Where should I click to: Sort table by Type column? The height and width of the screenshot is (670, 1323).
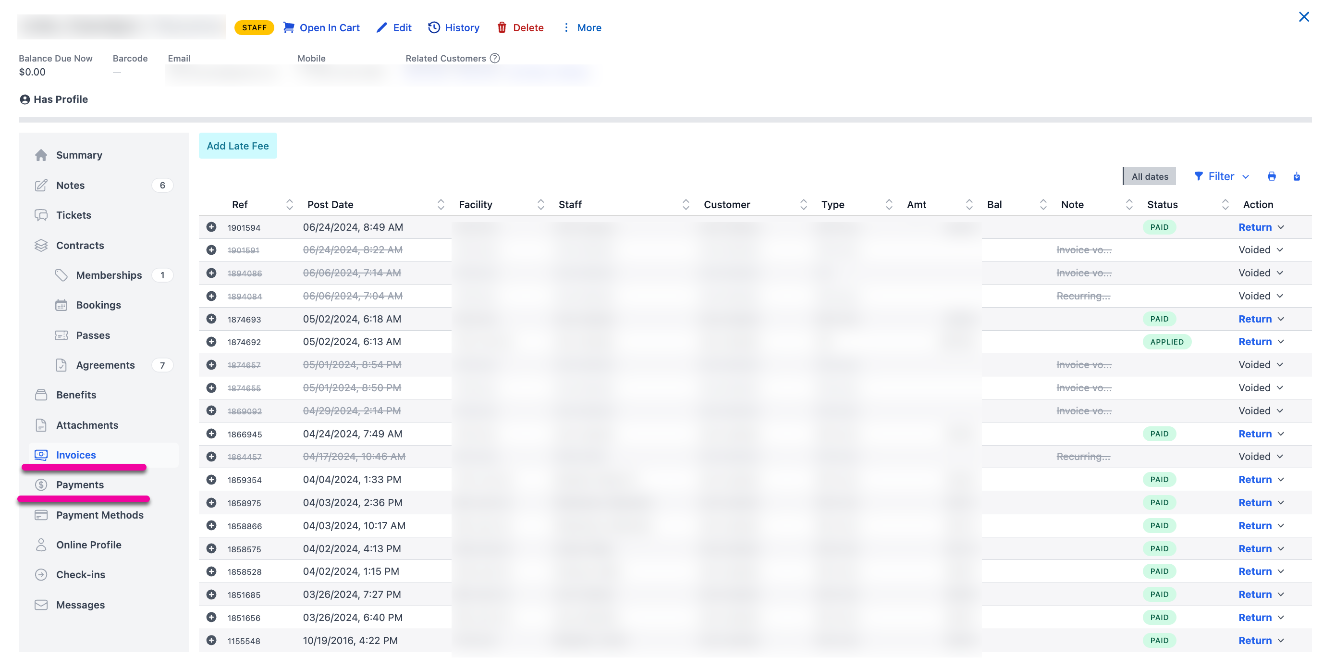point(889,204)
